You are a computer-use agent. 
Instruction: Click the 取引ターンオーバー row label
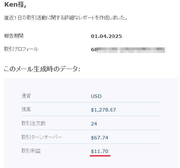point(42,137)
